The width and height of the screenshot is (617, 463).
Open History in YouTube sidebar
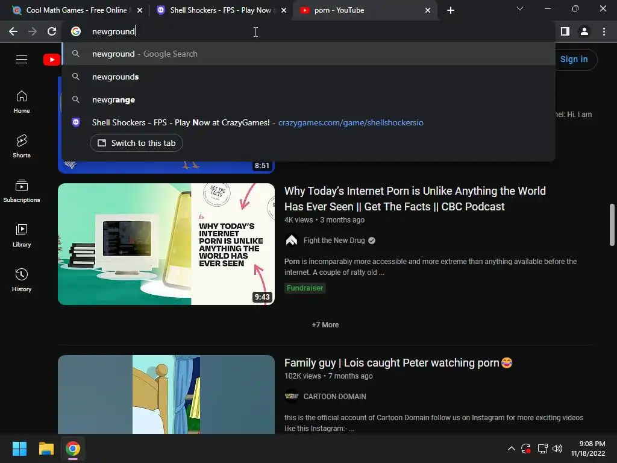coord(22,280)
